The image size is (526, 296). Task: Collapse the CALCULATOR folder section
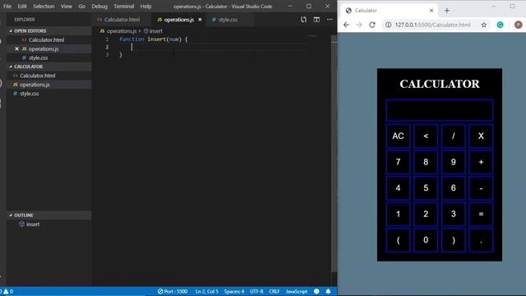pyautogui.click(x=49, y=67)
